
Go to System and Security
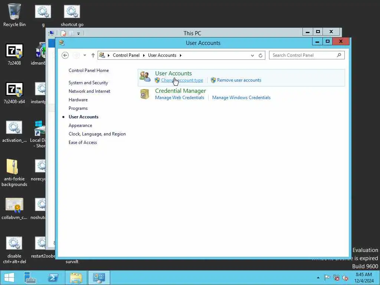pos(88,83)
